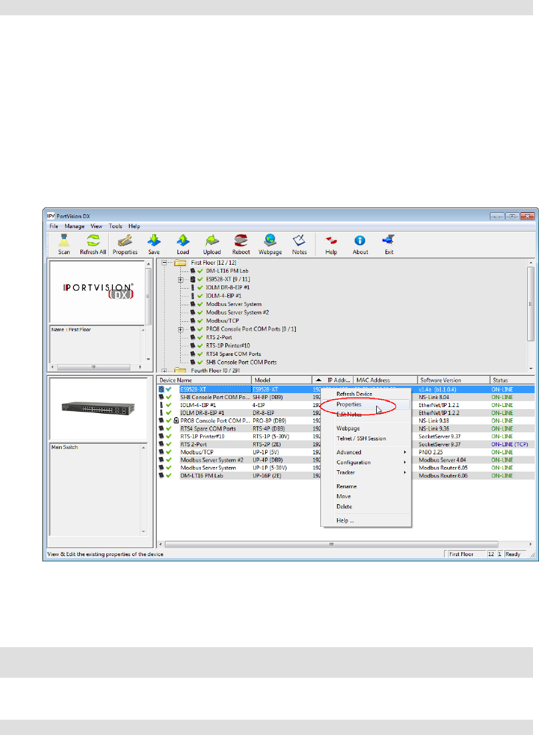539x735 pixels.
Task: Sort by Software Version column header
Action: [454, 380]
